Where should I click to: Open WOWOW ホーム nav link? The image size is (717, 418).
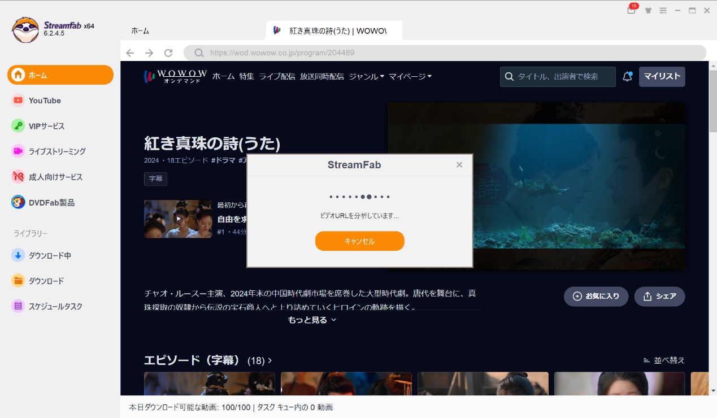pyautogui.click(x=223, y=76)
